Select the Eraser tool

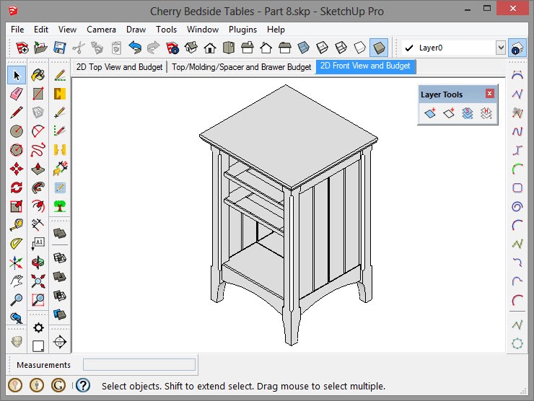17,94
